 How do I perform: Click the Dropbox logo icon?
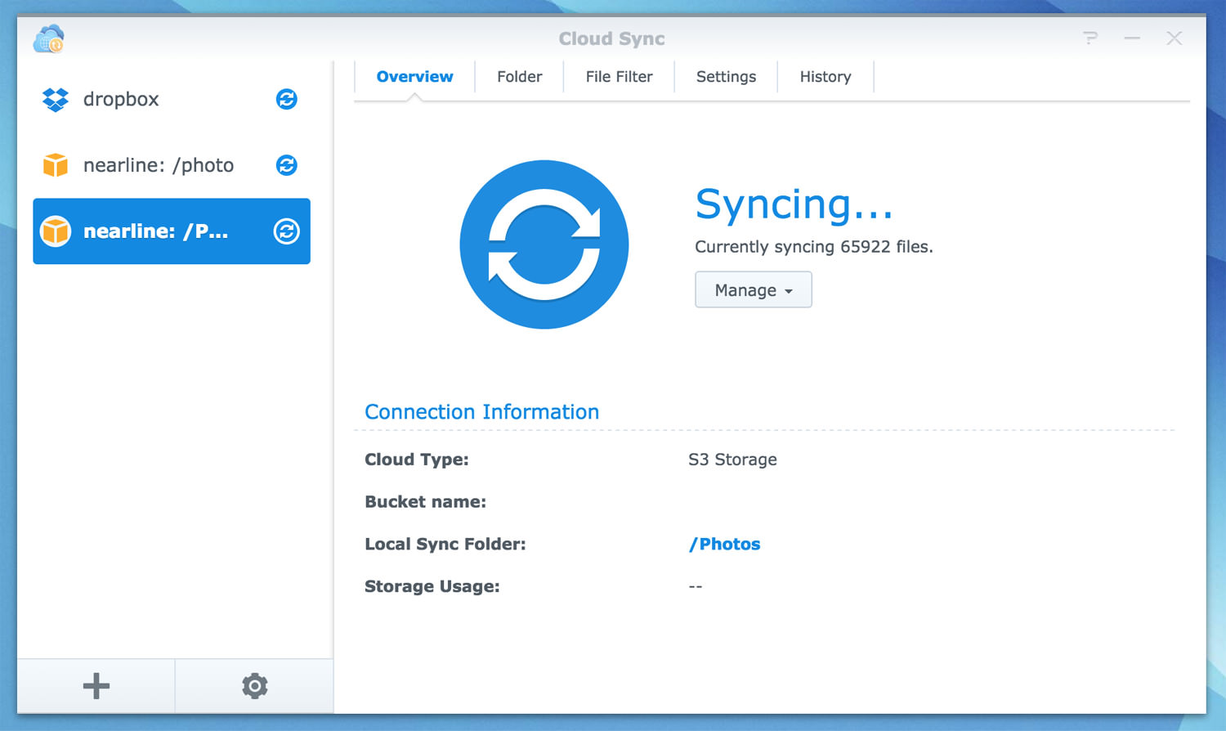56,99
